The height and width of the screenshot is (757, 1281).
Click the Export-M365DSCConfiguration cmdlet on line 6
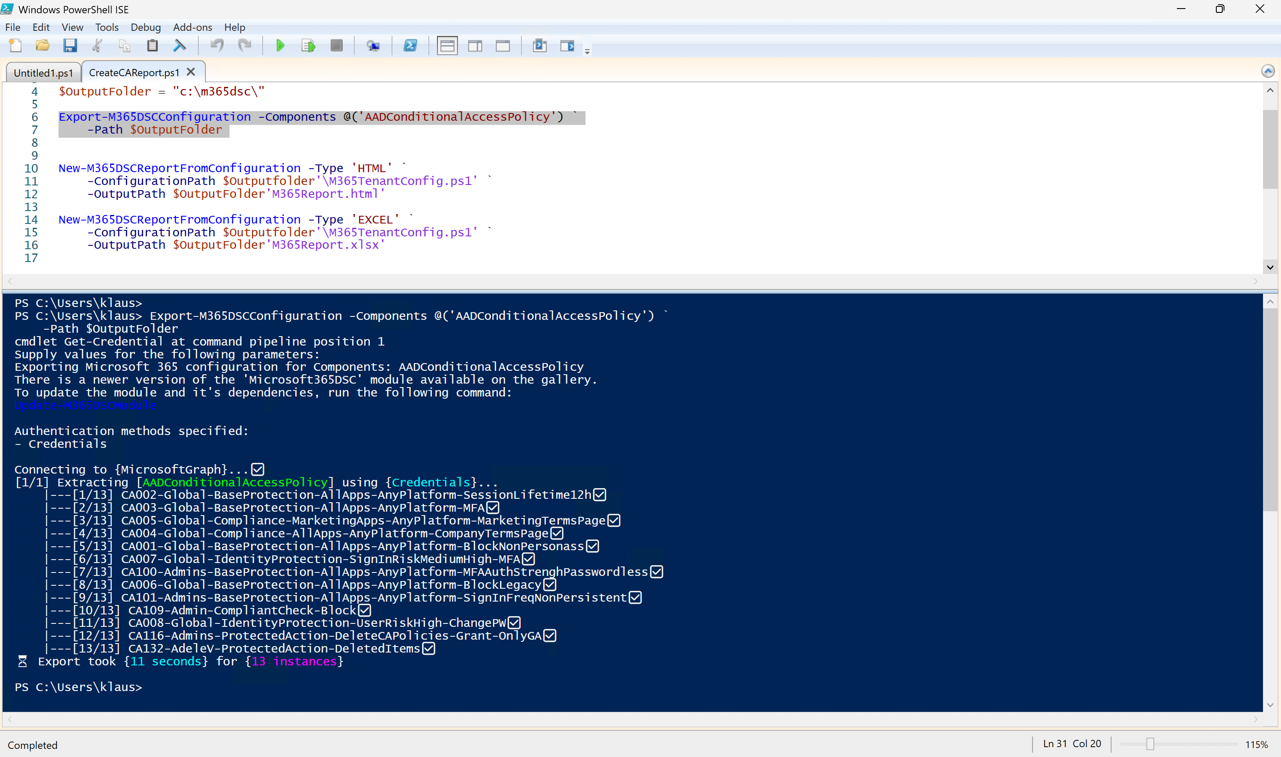coord(155,117)
